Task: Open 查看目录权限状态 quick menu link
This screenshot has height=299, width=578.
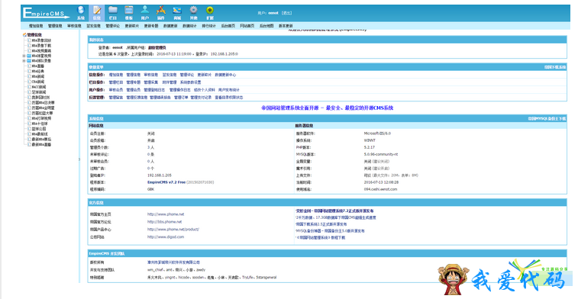Action: [x=229, y=98]
